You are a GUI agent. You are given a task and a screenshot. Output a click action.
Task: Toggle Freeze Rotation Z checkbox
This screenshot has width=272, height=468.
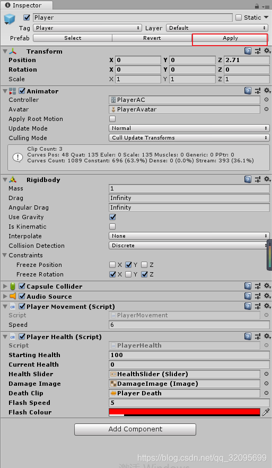pos(144,274)
